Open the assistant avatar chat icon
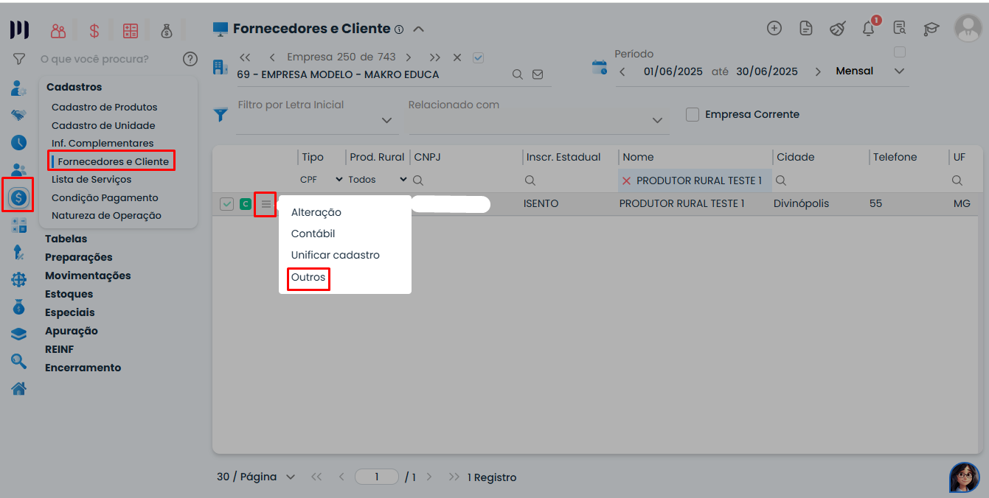Screen dimensions: 989x498 [965, 477]
